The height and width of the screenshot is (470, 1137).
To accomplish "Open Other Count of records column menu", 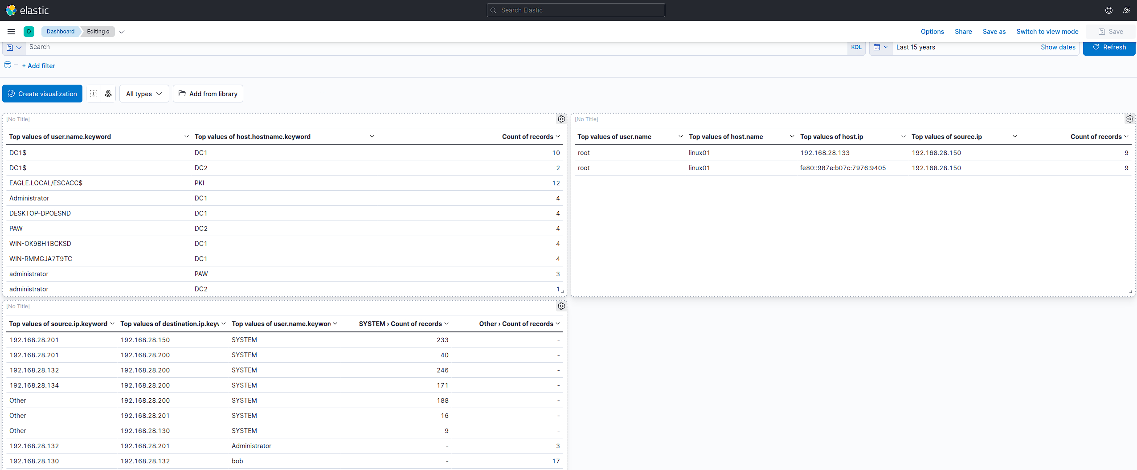I will click(558, 324).
